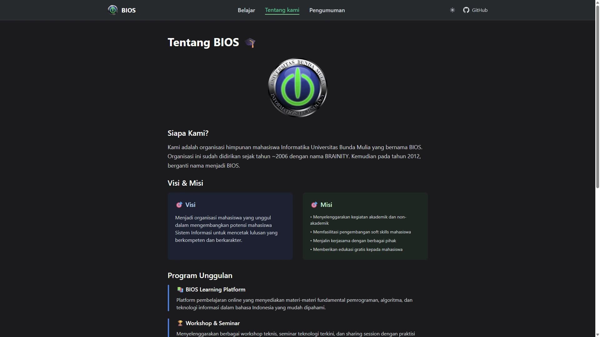Select the Tentang kami nav tab

point(282,10)
